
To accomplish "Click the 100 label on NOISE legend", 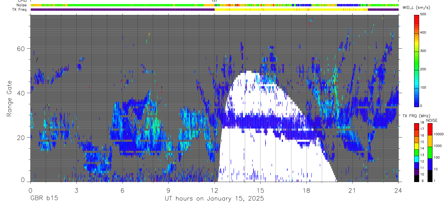I will click(437, 157).
